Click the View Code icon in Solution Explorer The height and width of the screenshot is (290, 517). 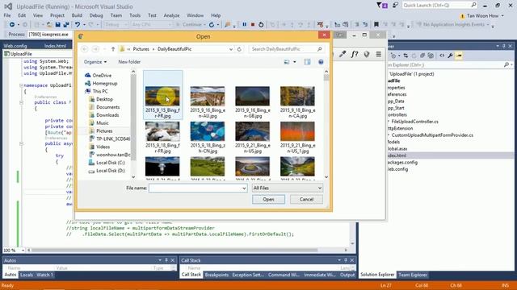(x=442, y=56)
